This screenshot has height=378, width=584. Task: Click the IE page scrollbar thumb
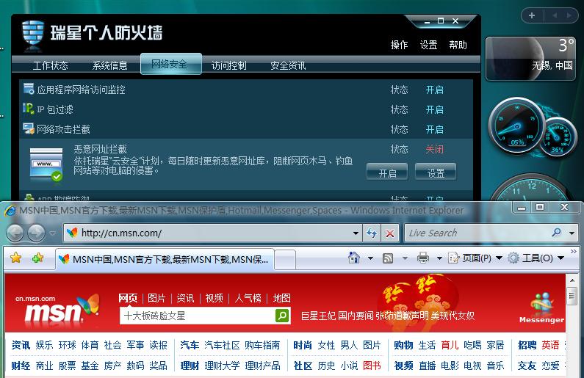pos(572,297)
